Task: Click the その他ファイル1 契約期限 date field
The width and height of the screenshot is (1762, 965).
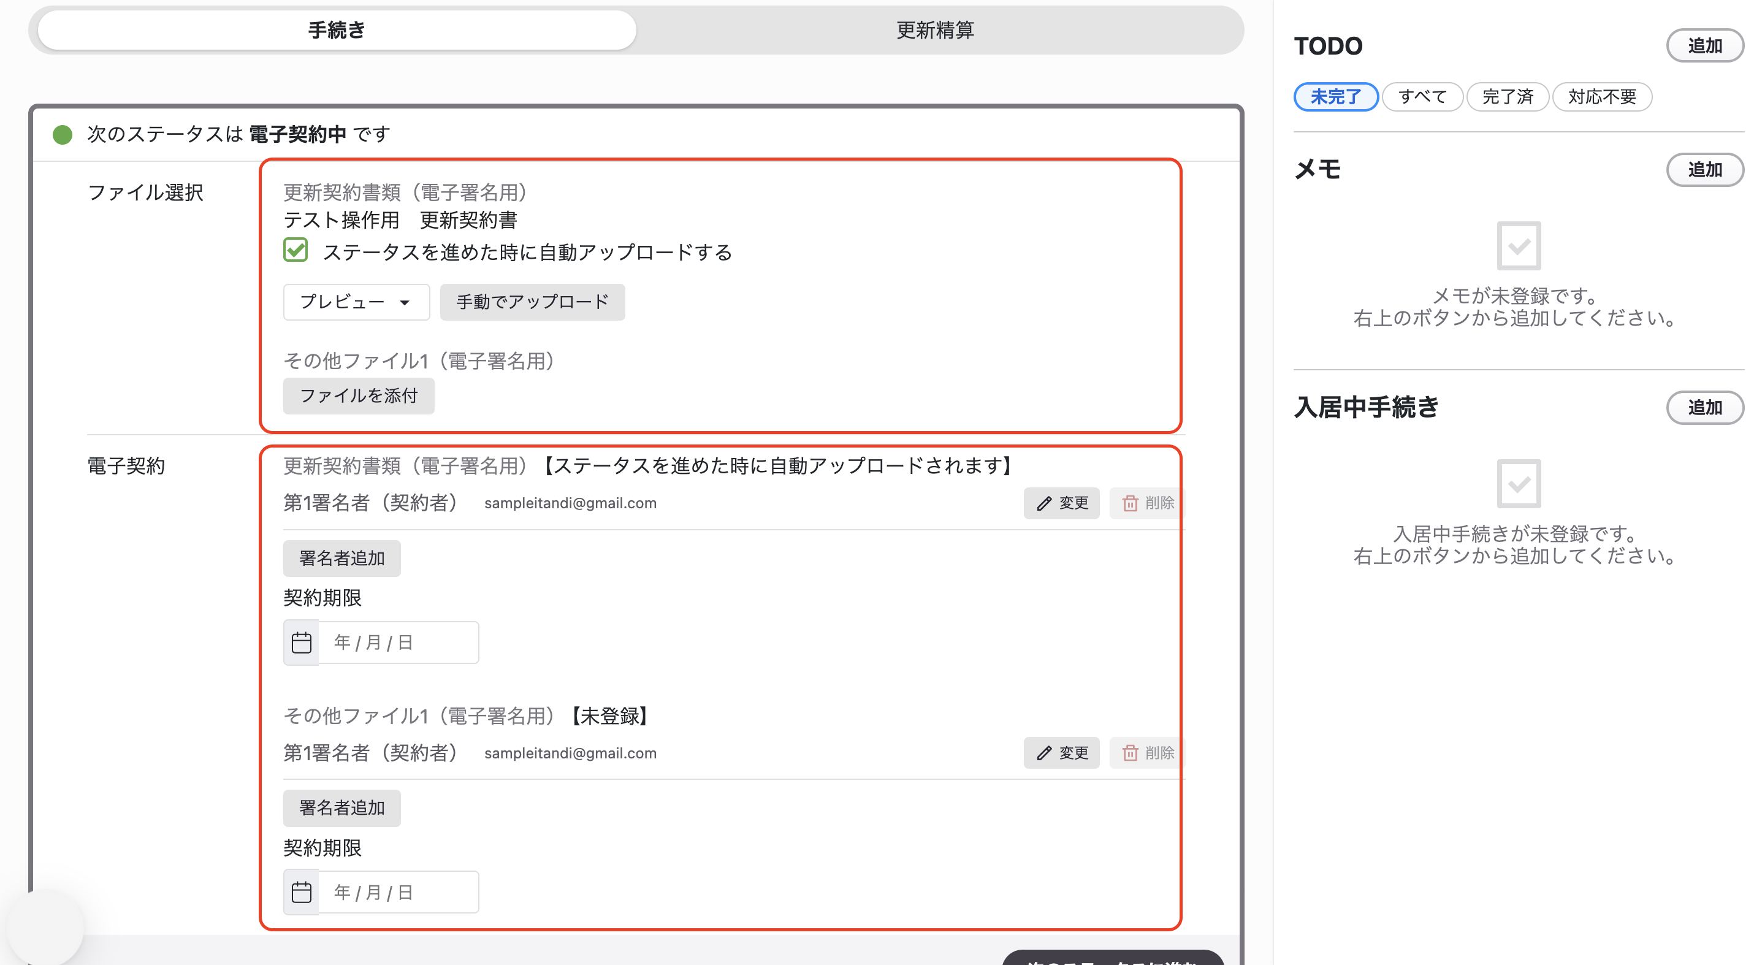Action: coord(399,893)
